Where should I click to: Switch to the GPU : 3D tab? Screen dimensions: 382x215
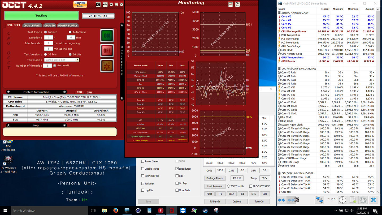(x=50, y=25)
